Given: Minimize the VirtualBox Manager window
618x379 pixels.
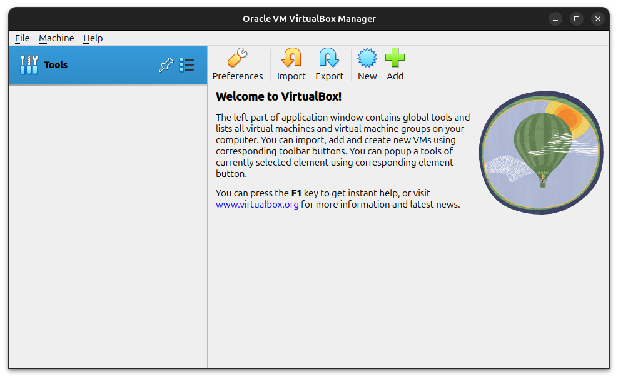Looking at the screenshot, I should (x=555, y=19).
